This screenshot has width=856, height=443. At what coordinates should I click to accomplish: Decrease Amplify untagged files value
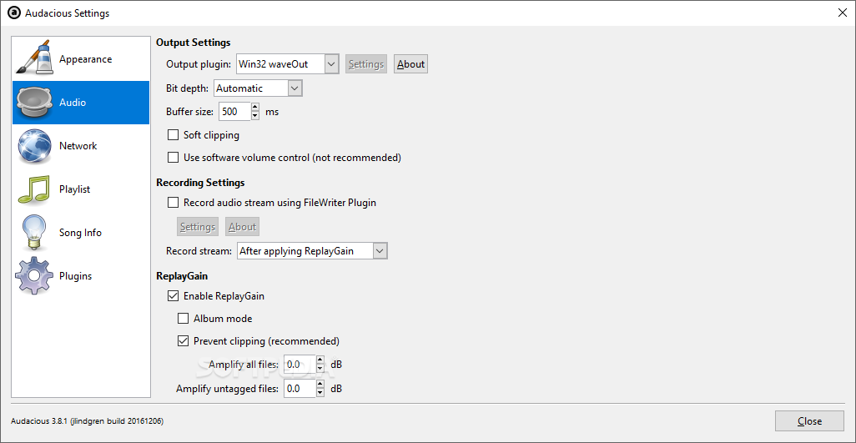[x=320, y=393]
